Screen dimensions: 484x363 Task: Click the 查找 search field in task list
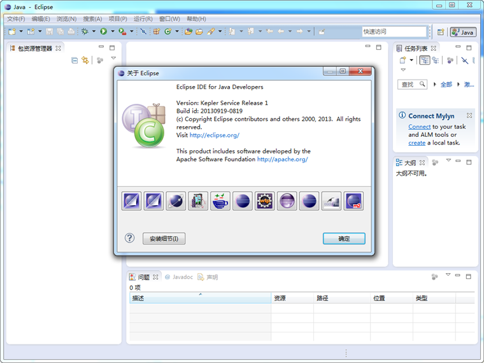pyautogui.click(x=412, y=84)
